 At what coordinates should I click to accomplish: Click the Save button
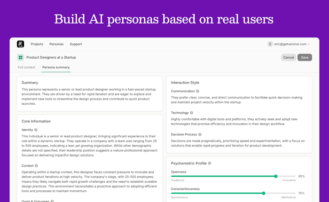[x=305, y=57]
